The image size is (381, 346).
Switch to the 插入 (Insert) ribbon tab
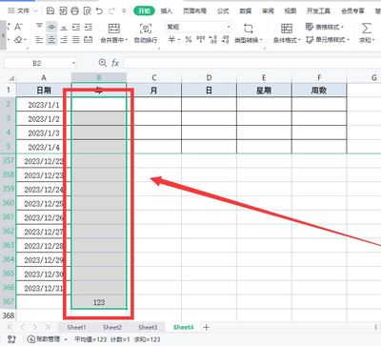coord(167,10)
